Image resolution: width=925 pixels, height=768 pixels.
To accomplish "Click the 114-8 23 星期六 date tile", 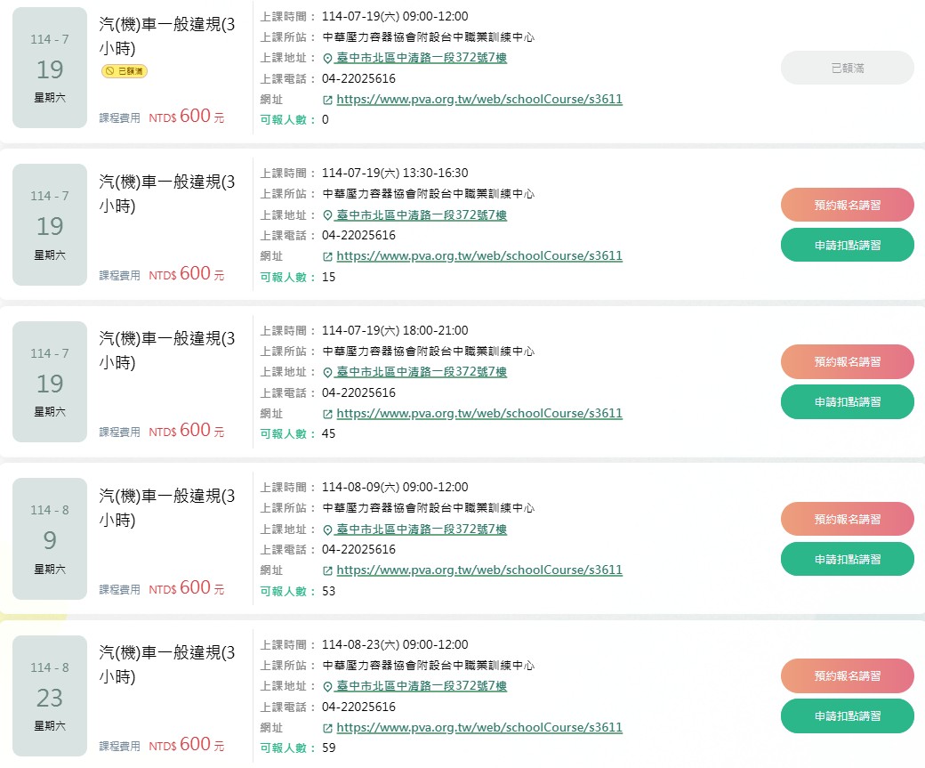I will coord(50,695).
